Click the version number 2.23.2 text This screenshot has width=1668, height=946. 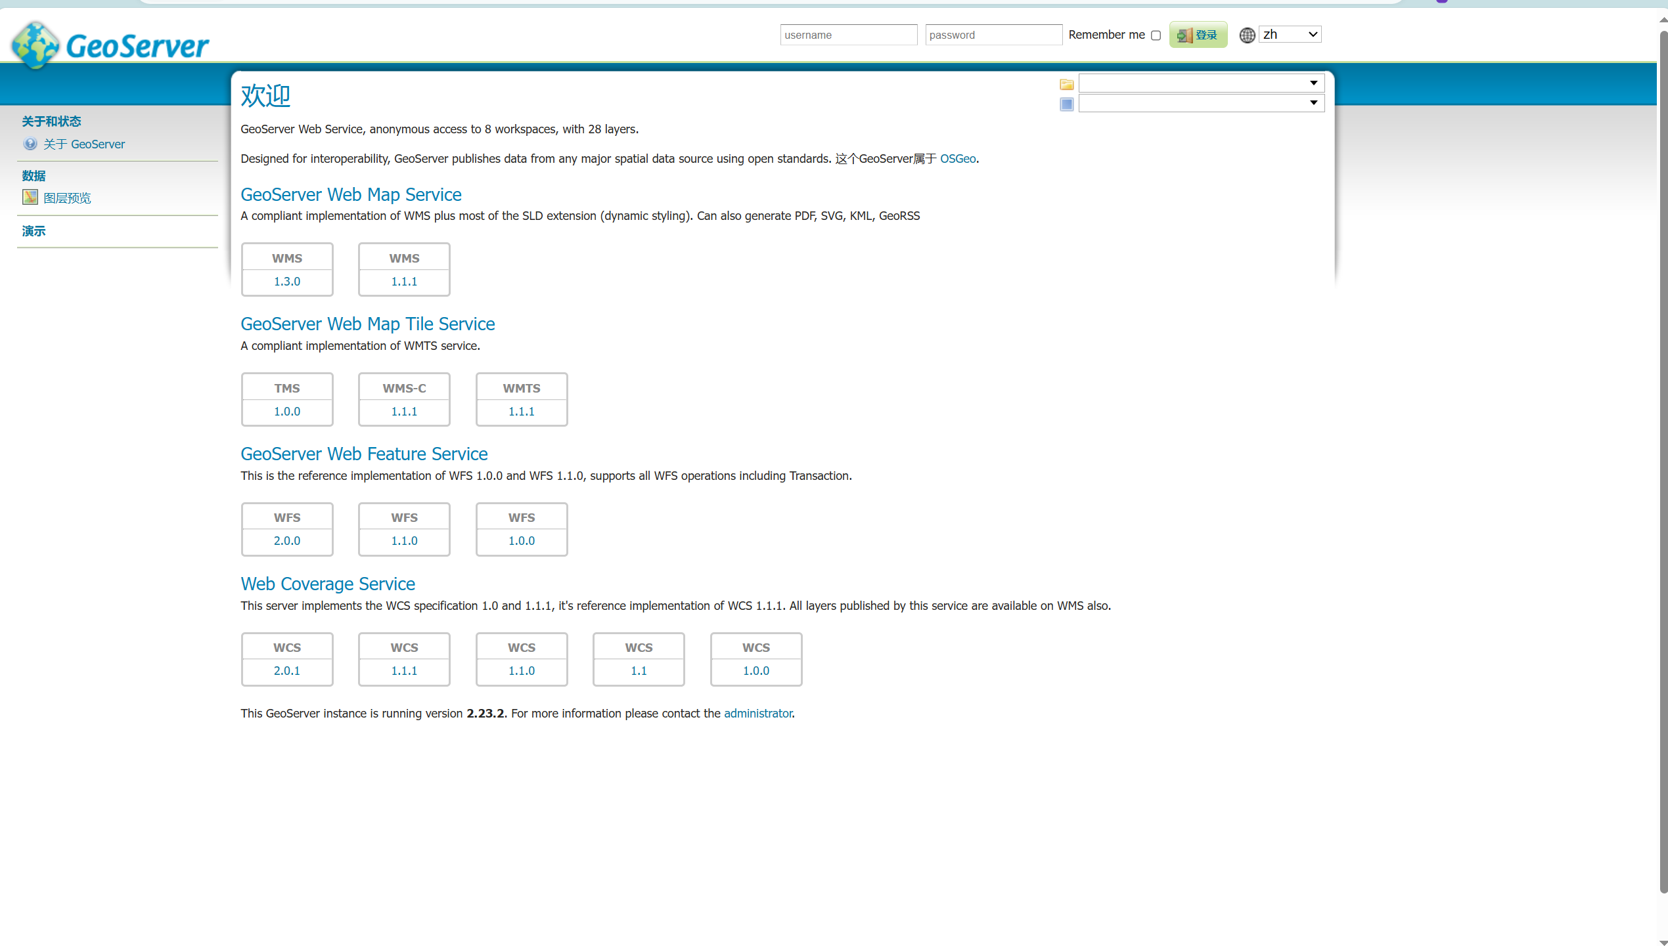pyautogui.click(x=485, y=714)
